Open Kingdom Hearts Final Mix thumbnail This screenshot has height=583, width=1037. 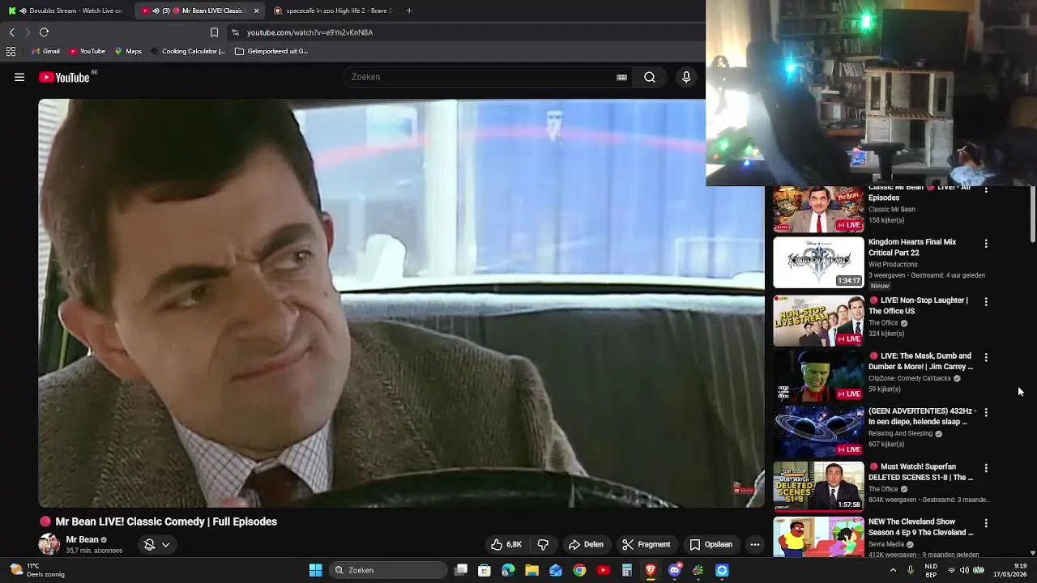point(818,263)
